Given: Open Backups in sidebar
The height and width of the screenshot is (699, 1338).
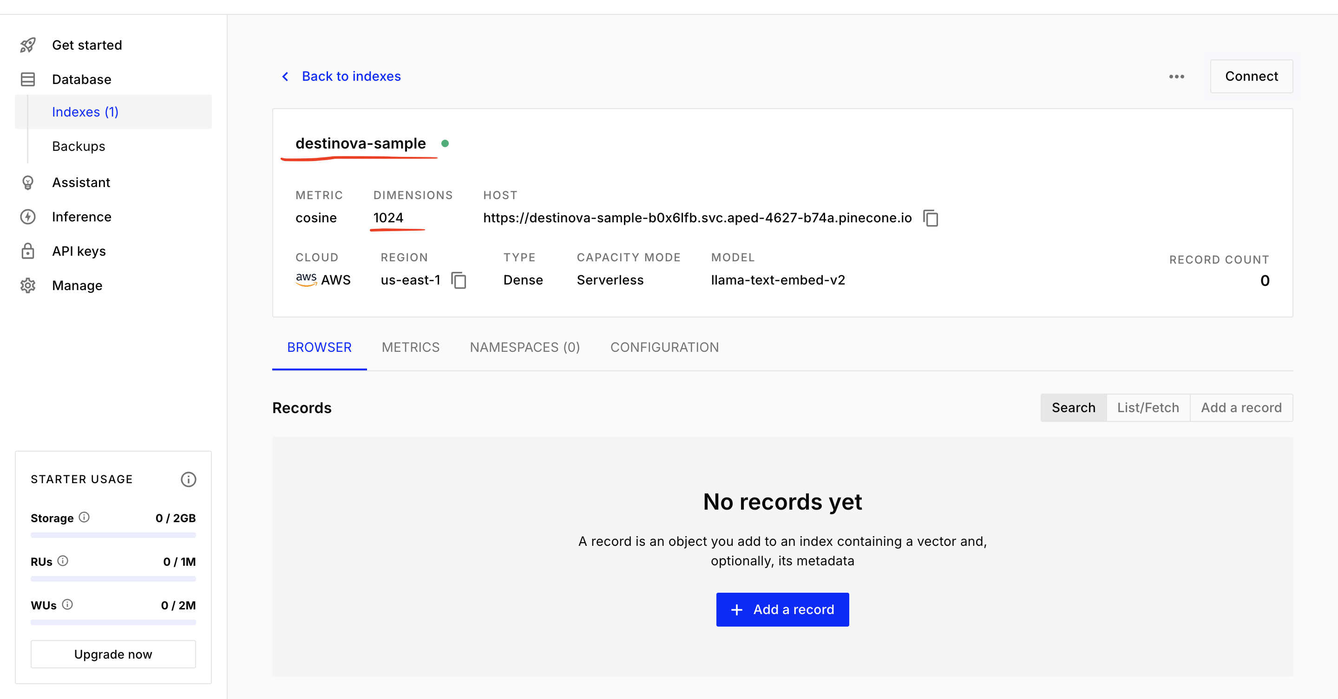Looking at the screenshot, I should (x=79, y=146).
